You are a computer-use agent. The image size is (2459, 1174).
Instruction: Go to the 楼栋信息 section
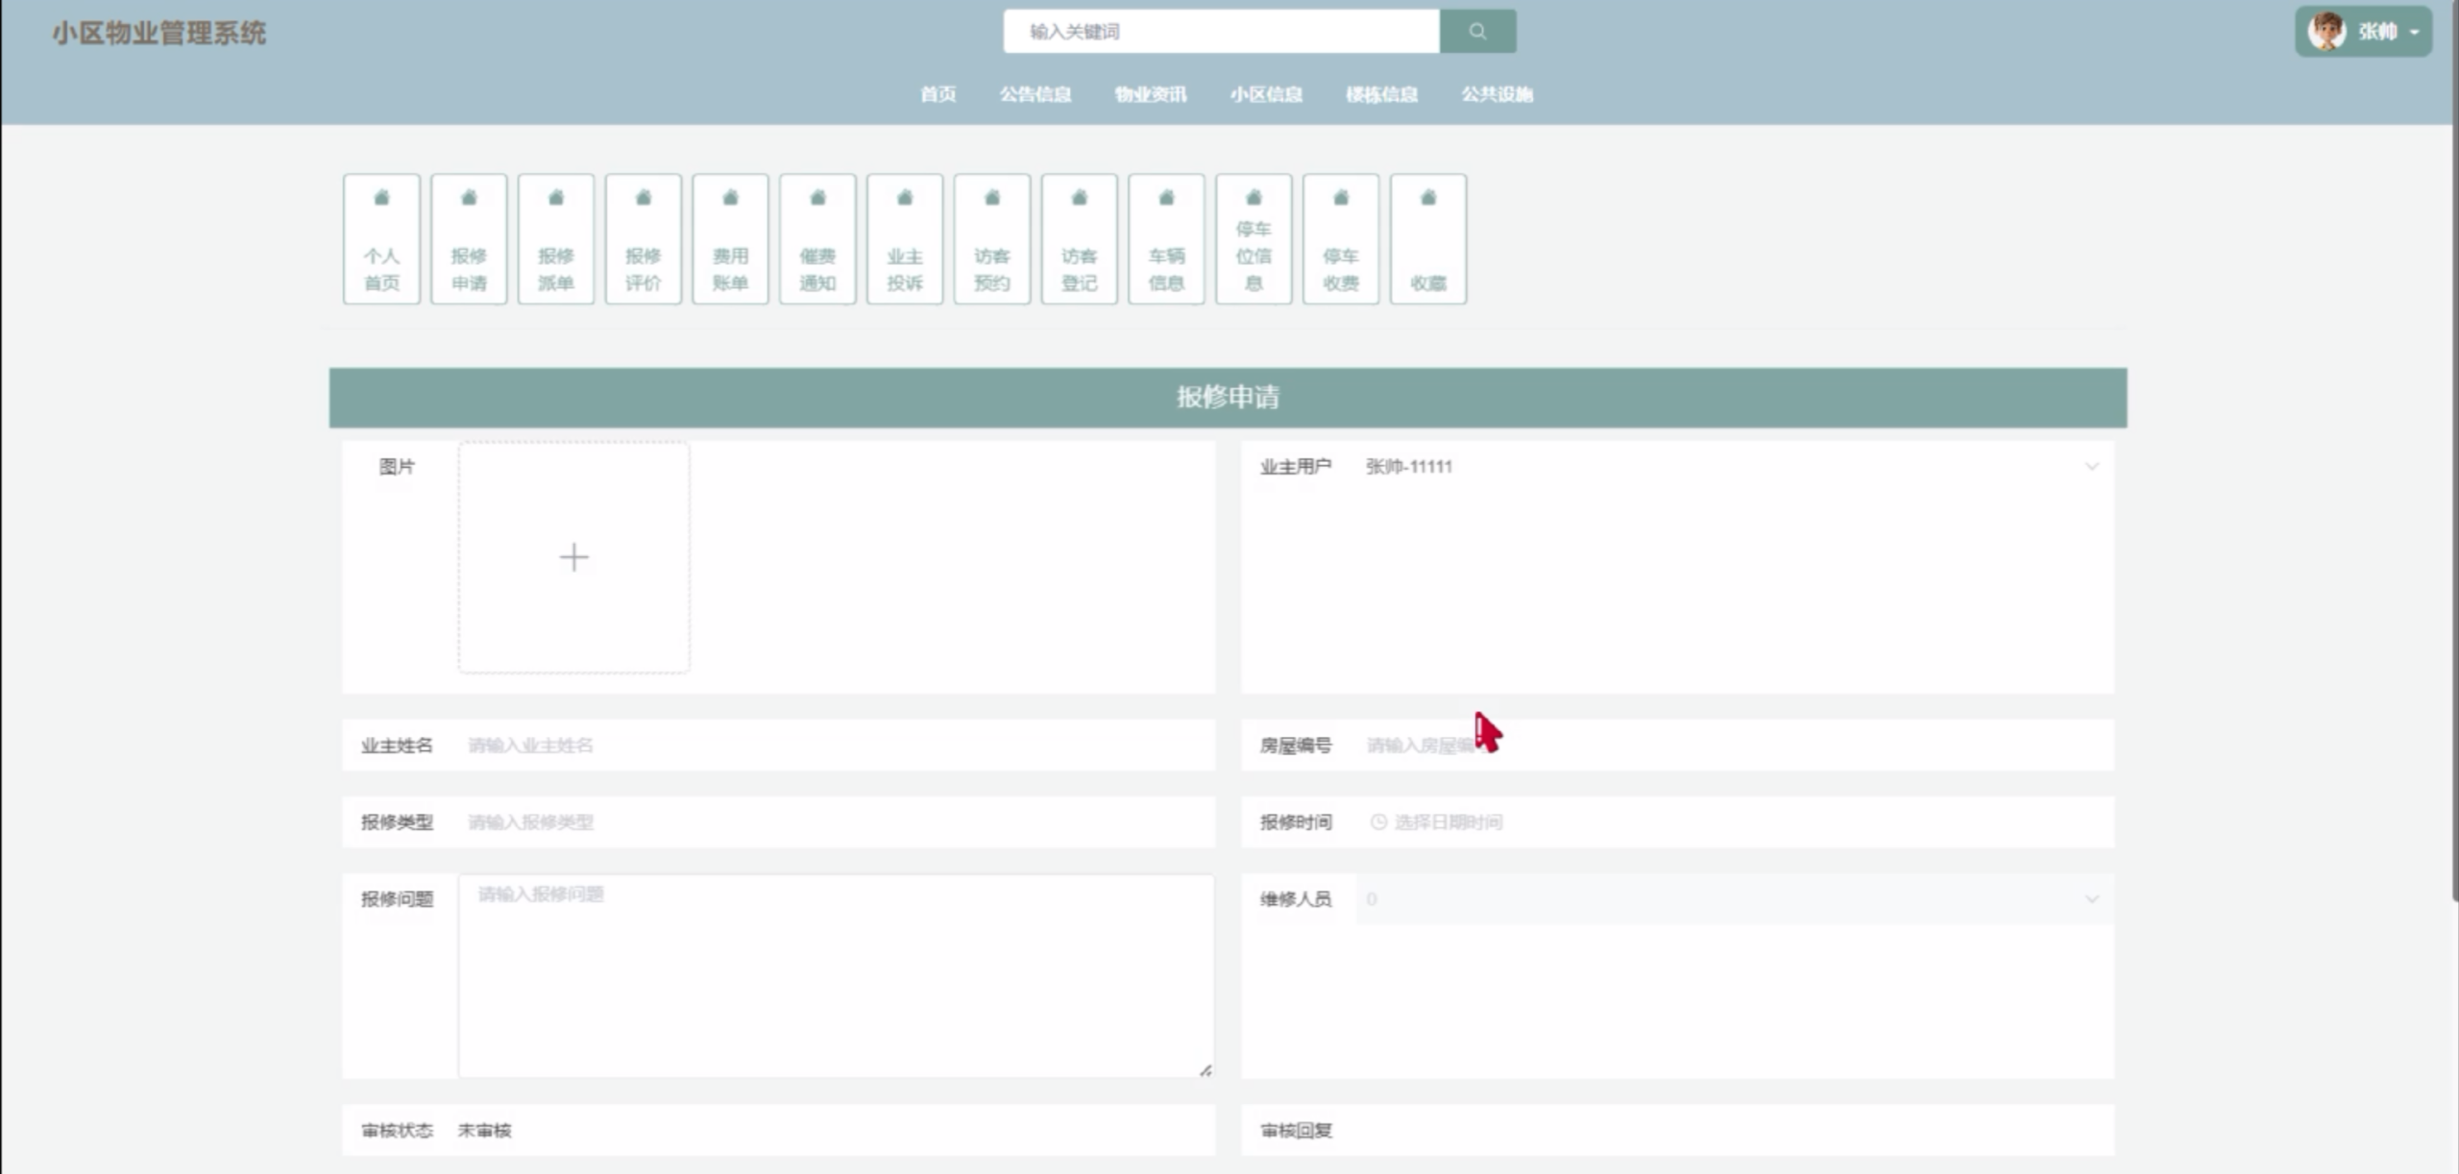pyautogui.click(x=1382, y=94)
